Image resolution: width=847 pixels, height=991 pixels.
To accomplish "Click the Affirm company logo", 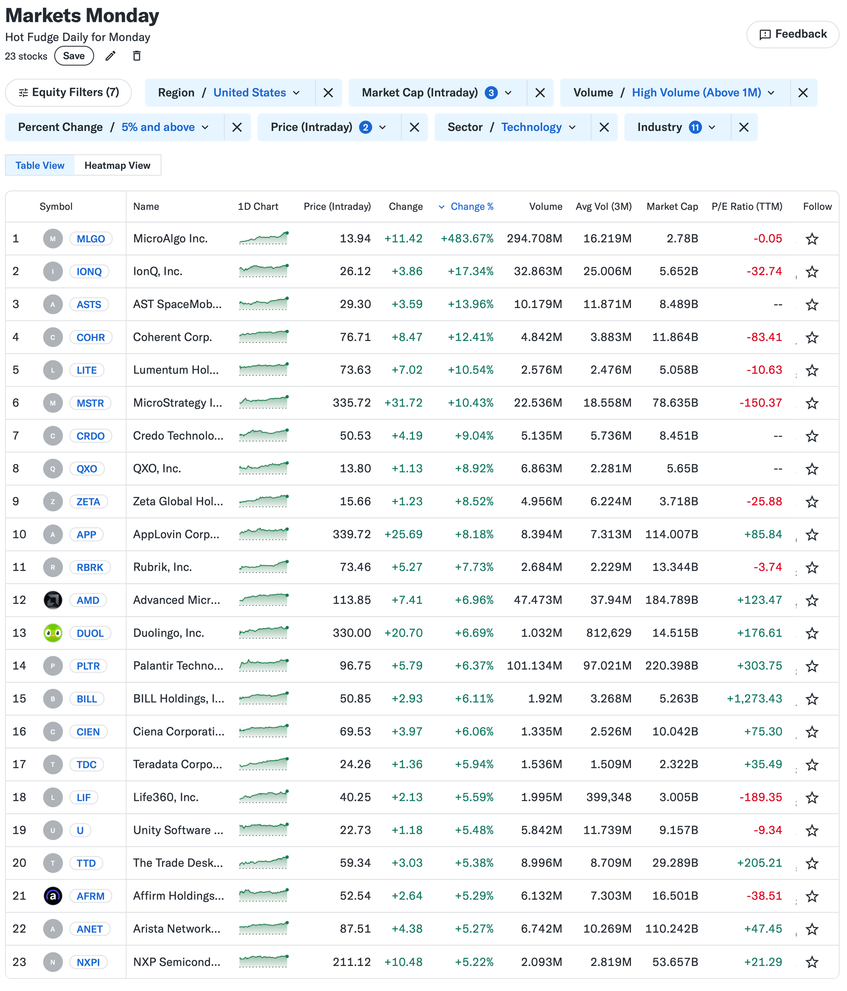I will 53,896.
